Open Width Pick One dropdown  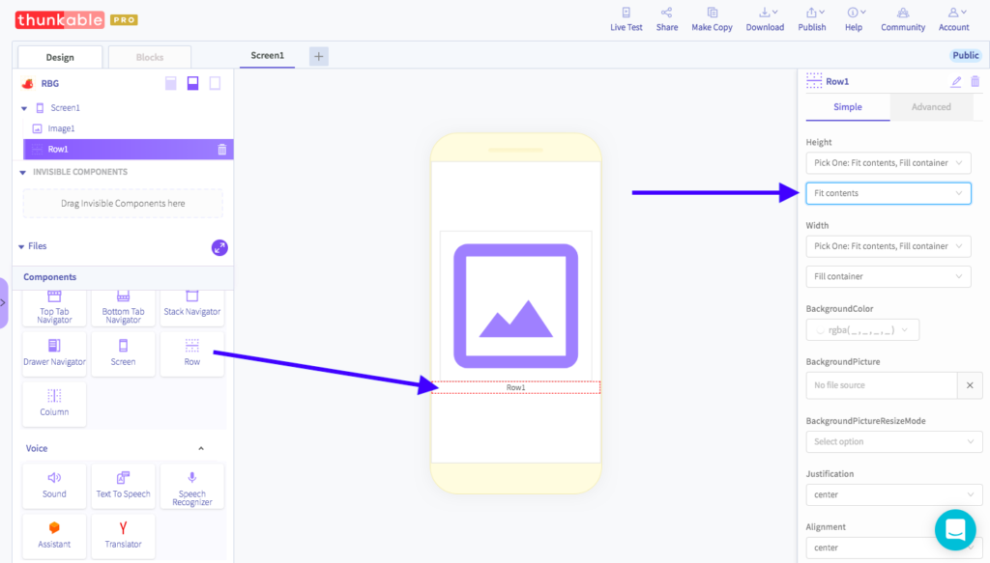(x=888, y=246)
